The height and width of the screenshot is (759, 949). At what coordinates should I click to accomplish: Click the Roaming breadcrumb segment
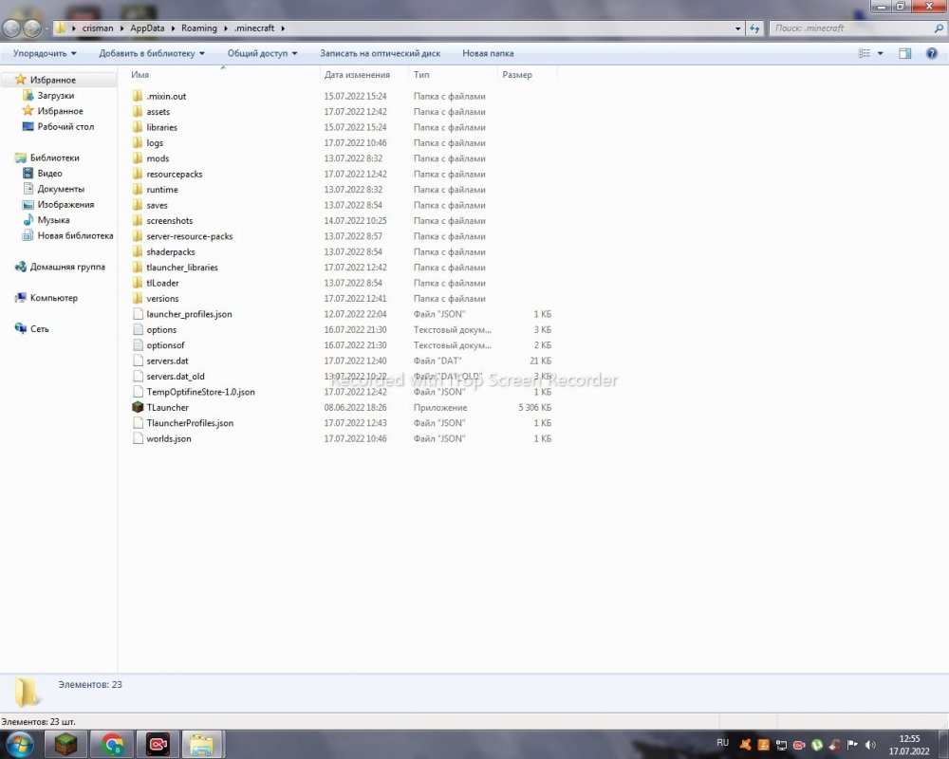pyautogui.click(x=199, y=28)
